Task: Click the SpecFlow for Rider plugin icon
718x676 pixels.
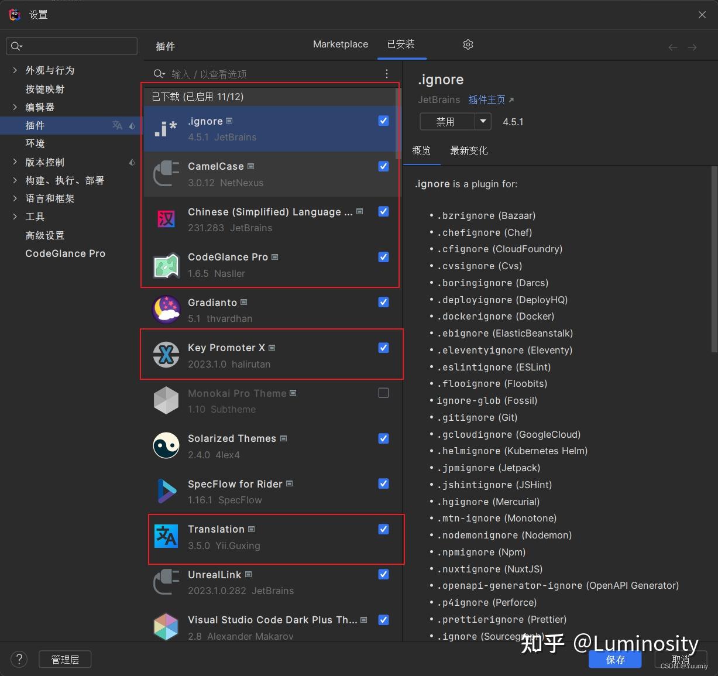Action: point(166,491)
